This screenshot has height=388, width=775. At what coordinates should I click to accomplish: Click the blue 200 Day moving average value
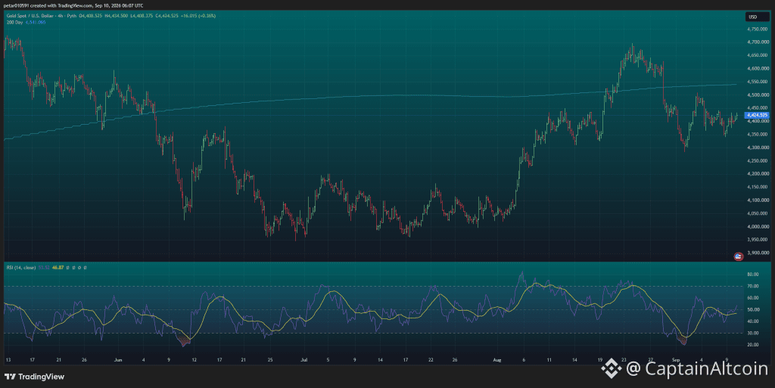(x=36, y=22)
